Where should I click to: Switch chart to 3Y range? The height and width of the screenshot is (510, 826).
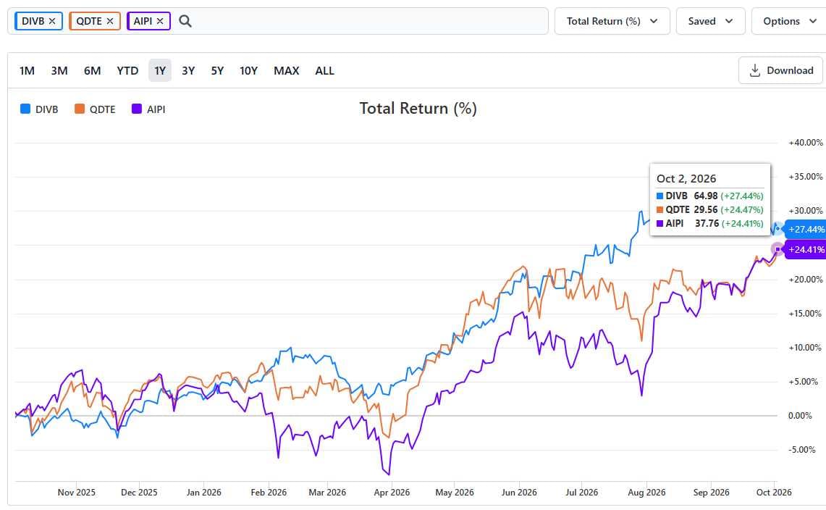click(x=188, y=71)
